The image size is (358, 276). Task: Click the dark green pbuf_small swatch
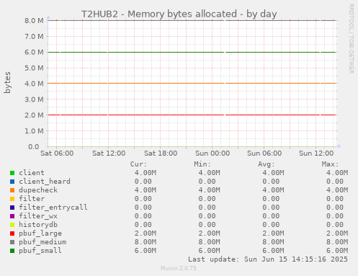12,251
